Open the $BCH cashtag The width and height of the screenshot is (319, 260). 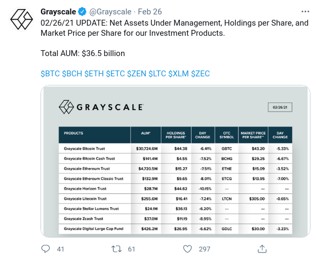tap(72, 74)
